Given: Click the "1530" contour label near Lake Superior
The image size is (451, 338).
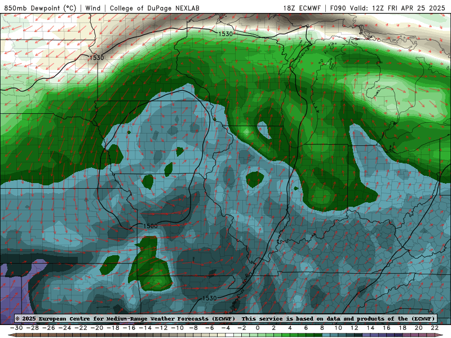Looking at the screenshot, I should 225,34.
